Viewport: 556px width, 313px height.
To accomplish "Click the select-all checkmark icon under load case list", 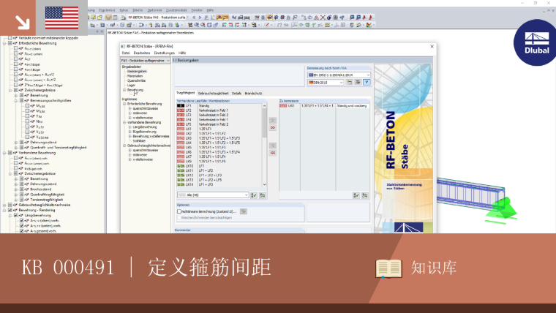I will pyautogui.click(x=254, y=195).
